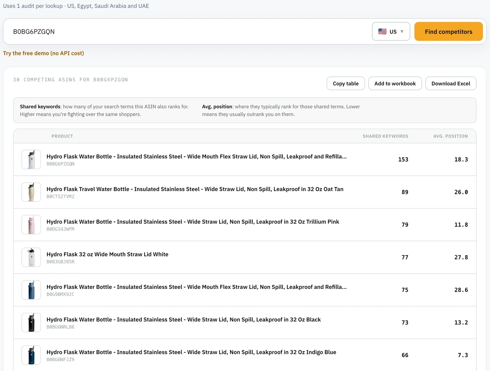Select the 32 Oz Black bottle title
This screenshot has width=490, height=371.
[x=184, y=320]
